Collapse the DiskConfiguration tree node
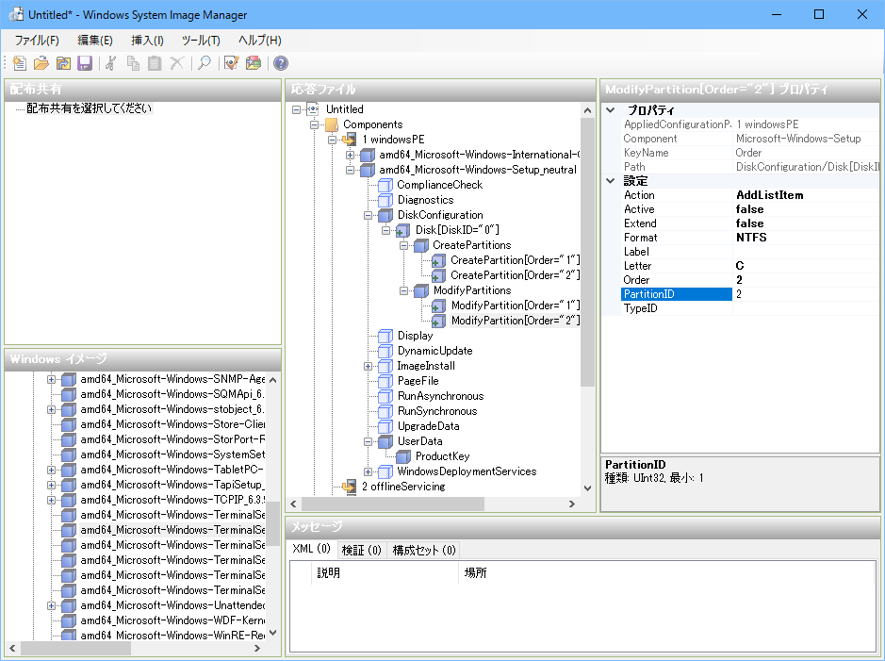The image size is (885, 661). pyautogui.click(x=369, y=215)
